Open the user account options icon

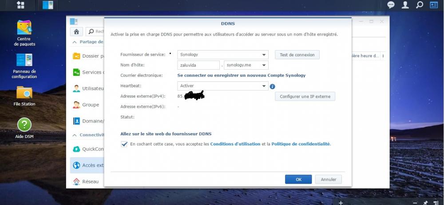coord(405,5)
